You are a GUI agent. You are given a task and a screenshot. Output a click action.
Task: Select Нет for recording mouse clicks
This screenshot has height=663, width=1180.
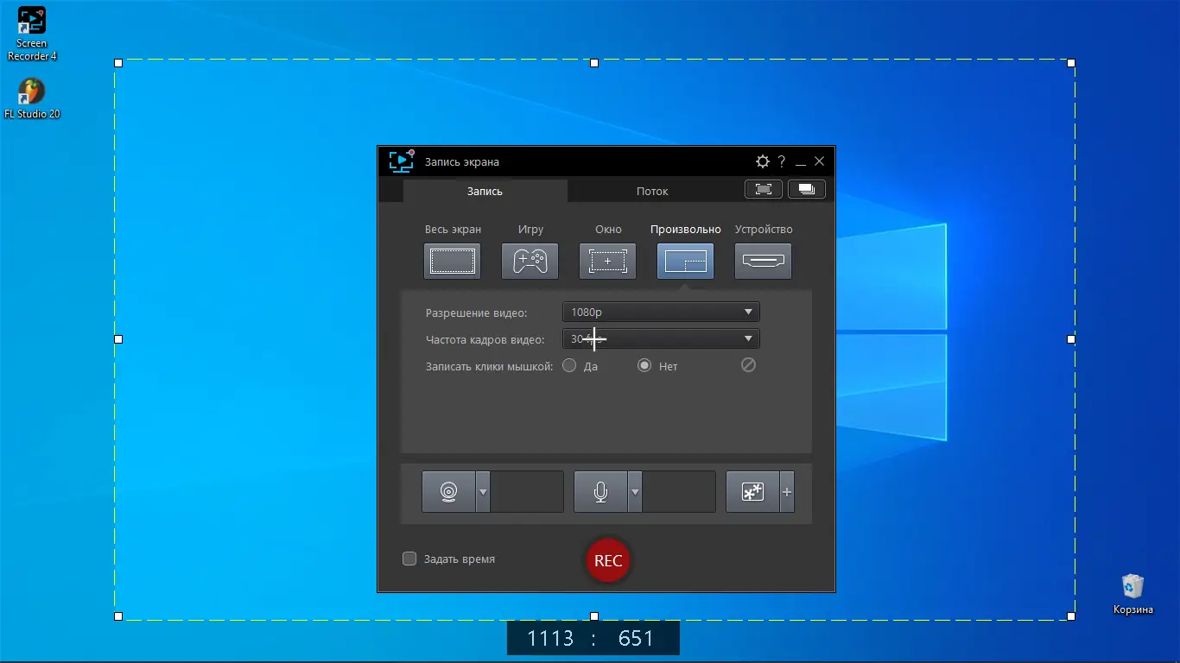click(644, 365)
